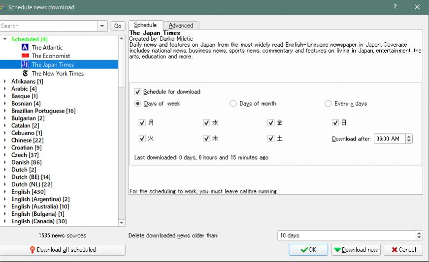The image size is (429, 262).
Task: Expand the Chinese [22] category
Action: pos(5,140)
